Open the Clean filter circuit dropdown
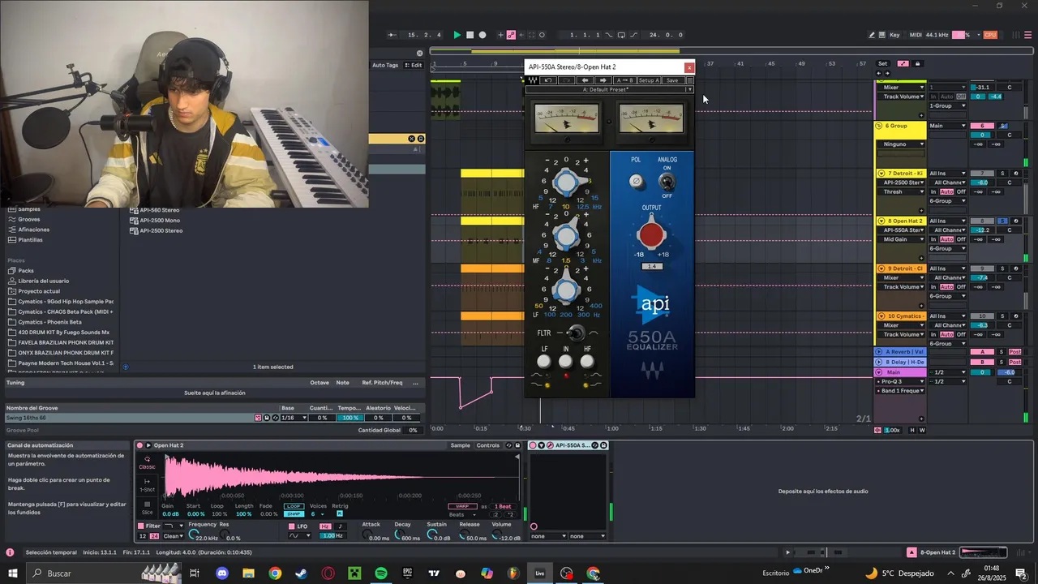The width and height of the screenshot is (1038, 584). click(x=174, y=536)
